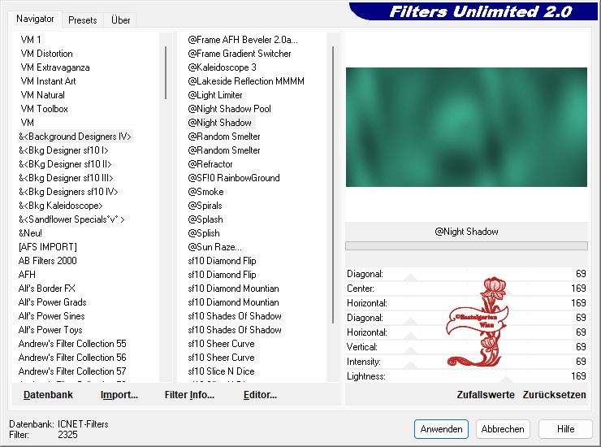Open the Über tab

point(120,20)
